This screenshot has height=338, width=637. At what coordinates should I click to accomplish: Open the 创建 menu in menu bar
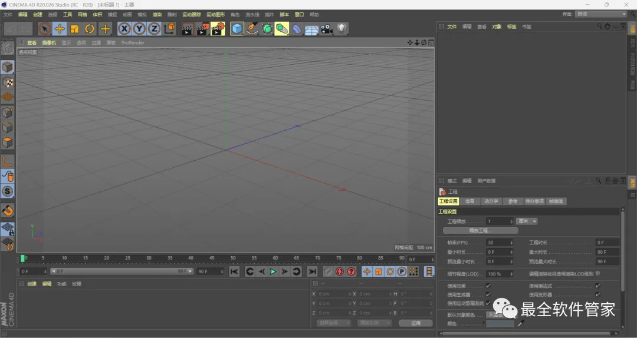pyautogui.click(x=38, y=15)
